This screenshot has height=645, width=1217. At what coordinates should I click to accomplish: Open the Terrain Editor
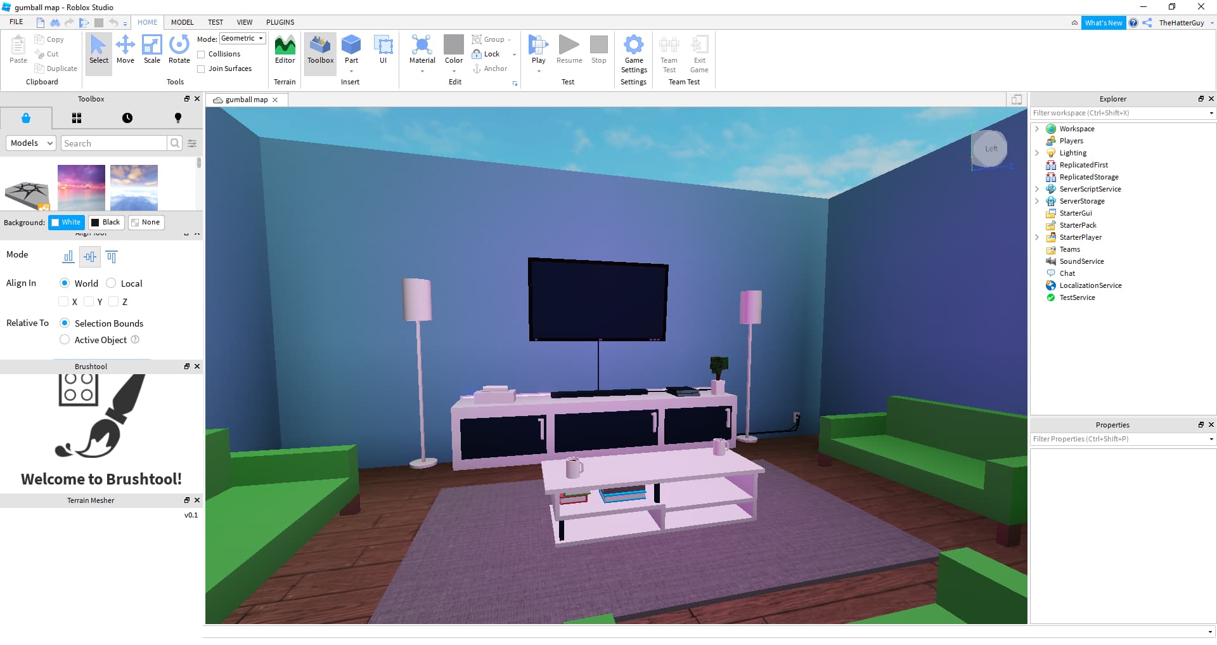[285, 49]
